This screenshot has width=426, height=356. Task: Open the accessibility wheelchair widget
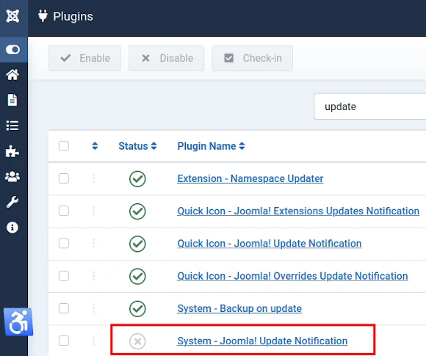tap(18, 322)
